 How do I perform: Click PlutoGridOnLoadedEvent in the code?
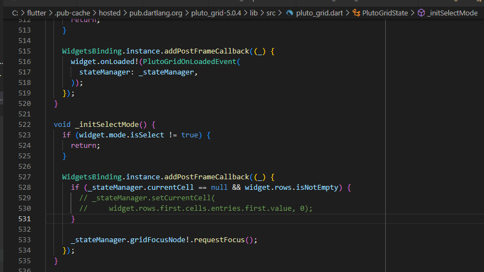[x=189, y=61]
